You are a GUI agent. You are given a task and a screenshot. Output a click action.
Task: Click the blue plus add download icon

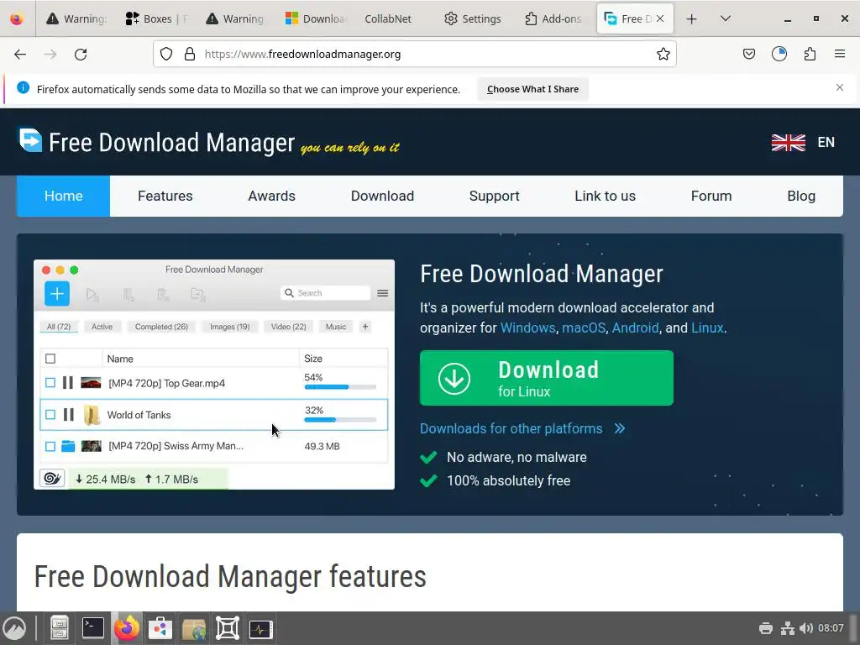(x=57, y=294)
